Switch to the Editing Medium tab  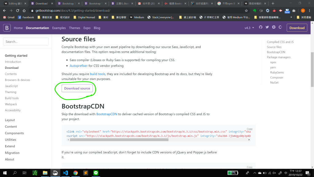coord(15,3)
